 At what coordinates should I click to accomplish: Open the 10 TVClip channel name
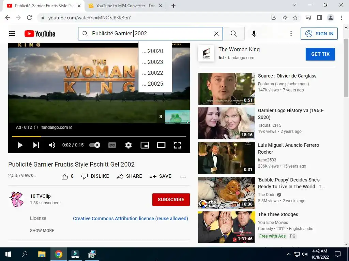tap(40, 196)
